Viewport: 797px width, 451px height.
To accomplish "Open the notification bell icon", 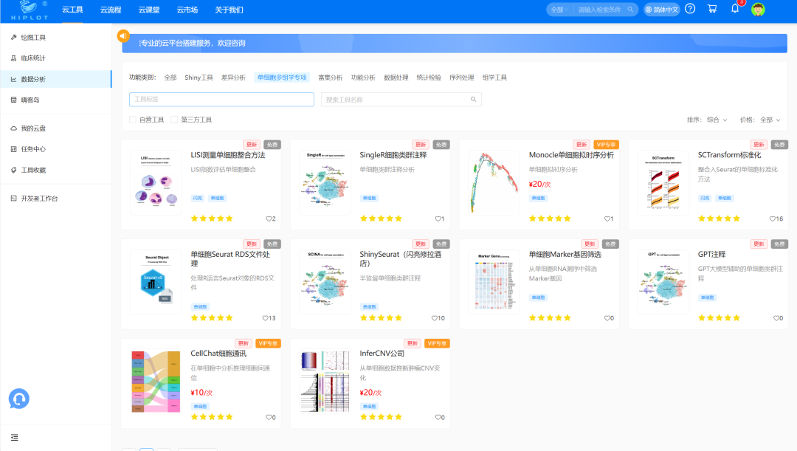I will [735, 9].
